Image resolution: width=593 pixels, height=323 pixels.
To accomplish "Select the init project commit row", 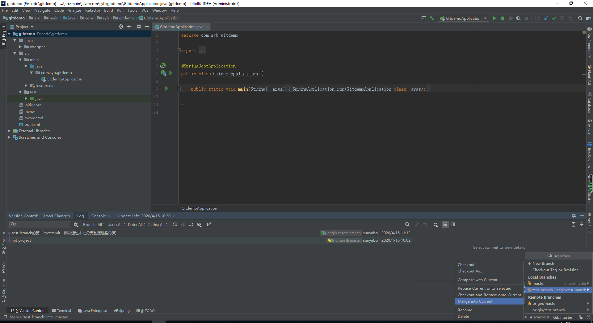I will click(x=210, y=240).
